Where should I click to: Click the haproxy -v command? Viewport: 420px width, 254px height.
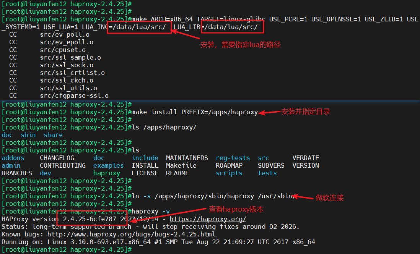click(151, 212)
